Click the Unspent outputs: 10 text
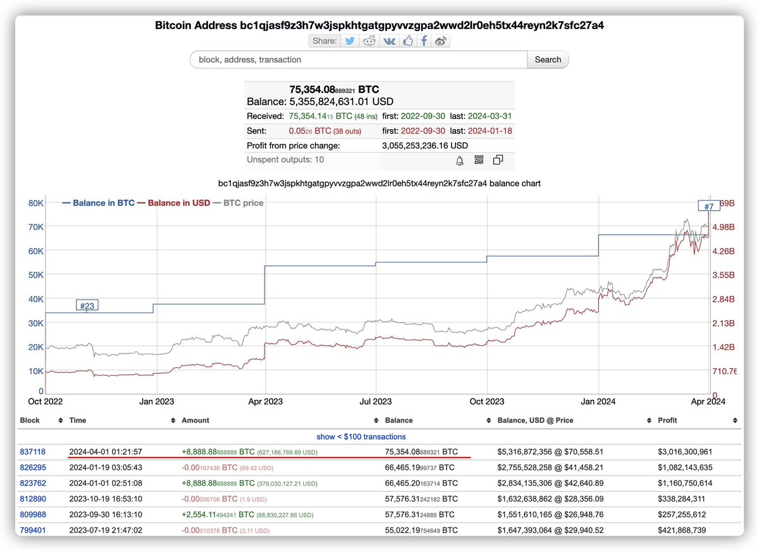The height and width of the screenshot is (551, 759). [285, 159]
